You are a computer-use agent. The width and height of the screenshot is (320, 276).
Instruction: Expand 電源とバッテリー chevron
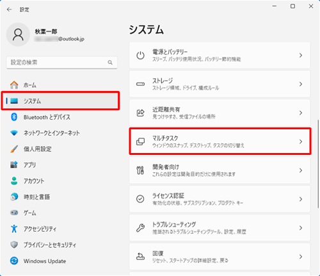[x=301, y=56]
